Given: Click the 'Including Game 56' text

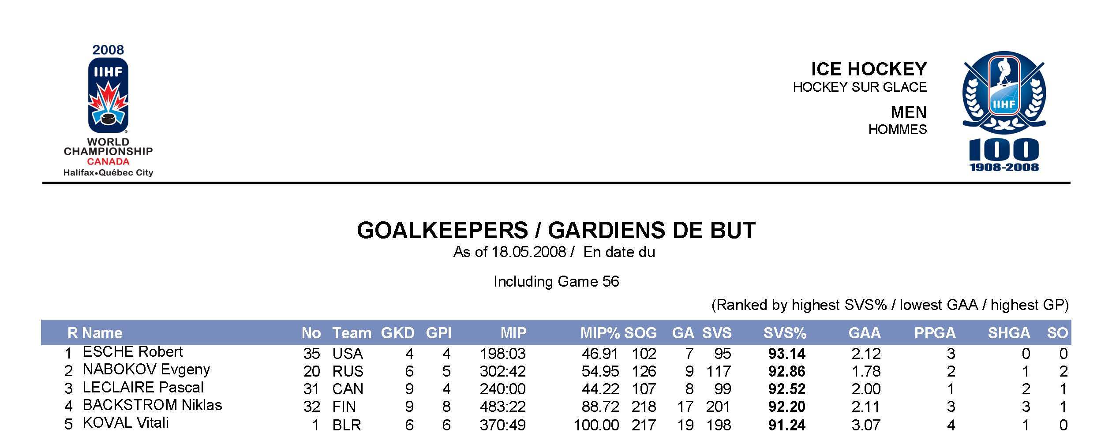Looking at the screenshot, I should (556, 281).
